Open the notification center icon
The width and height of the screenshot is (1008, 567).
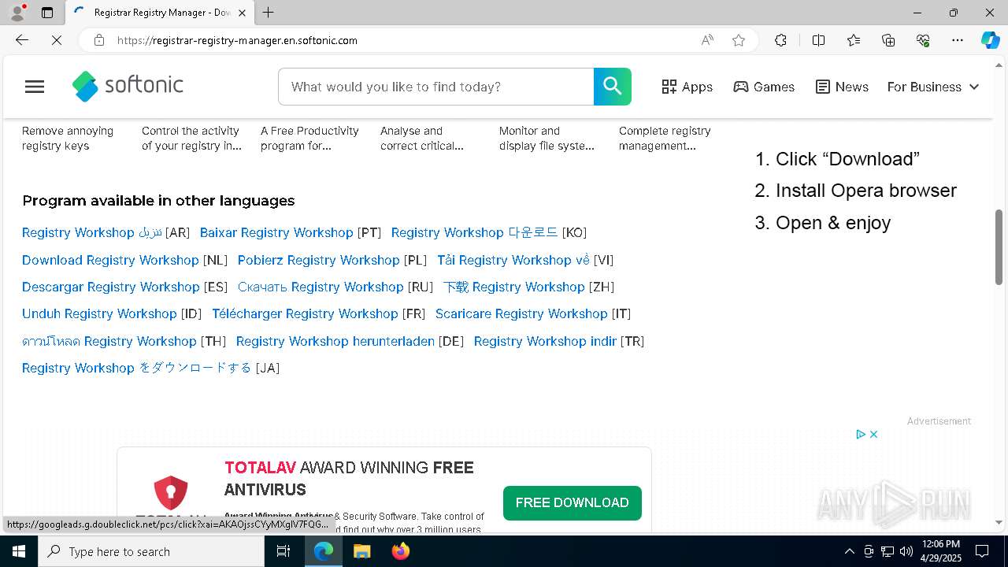982,551
